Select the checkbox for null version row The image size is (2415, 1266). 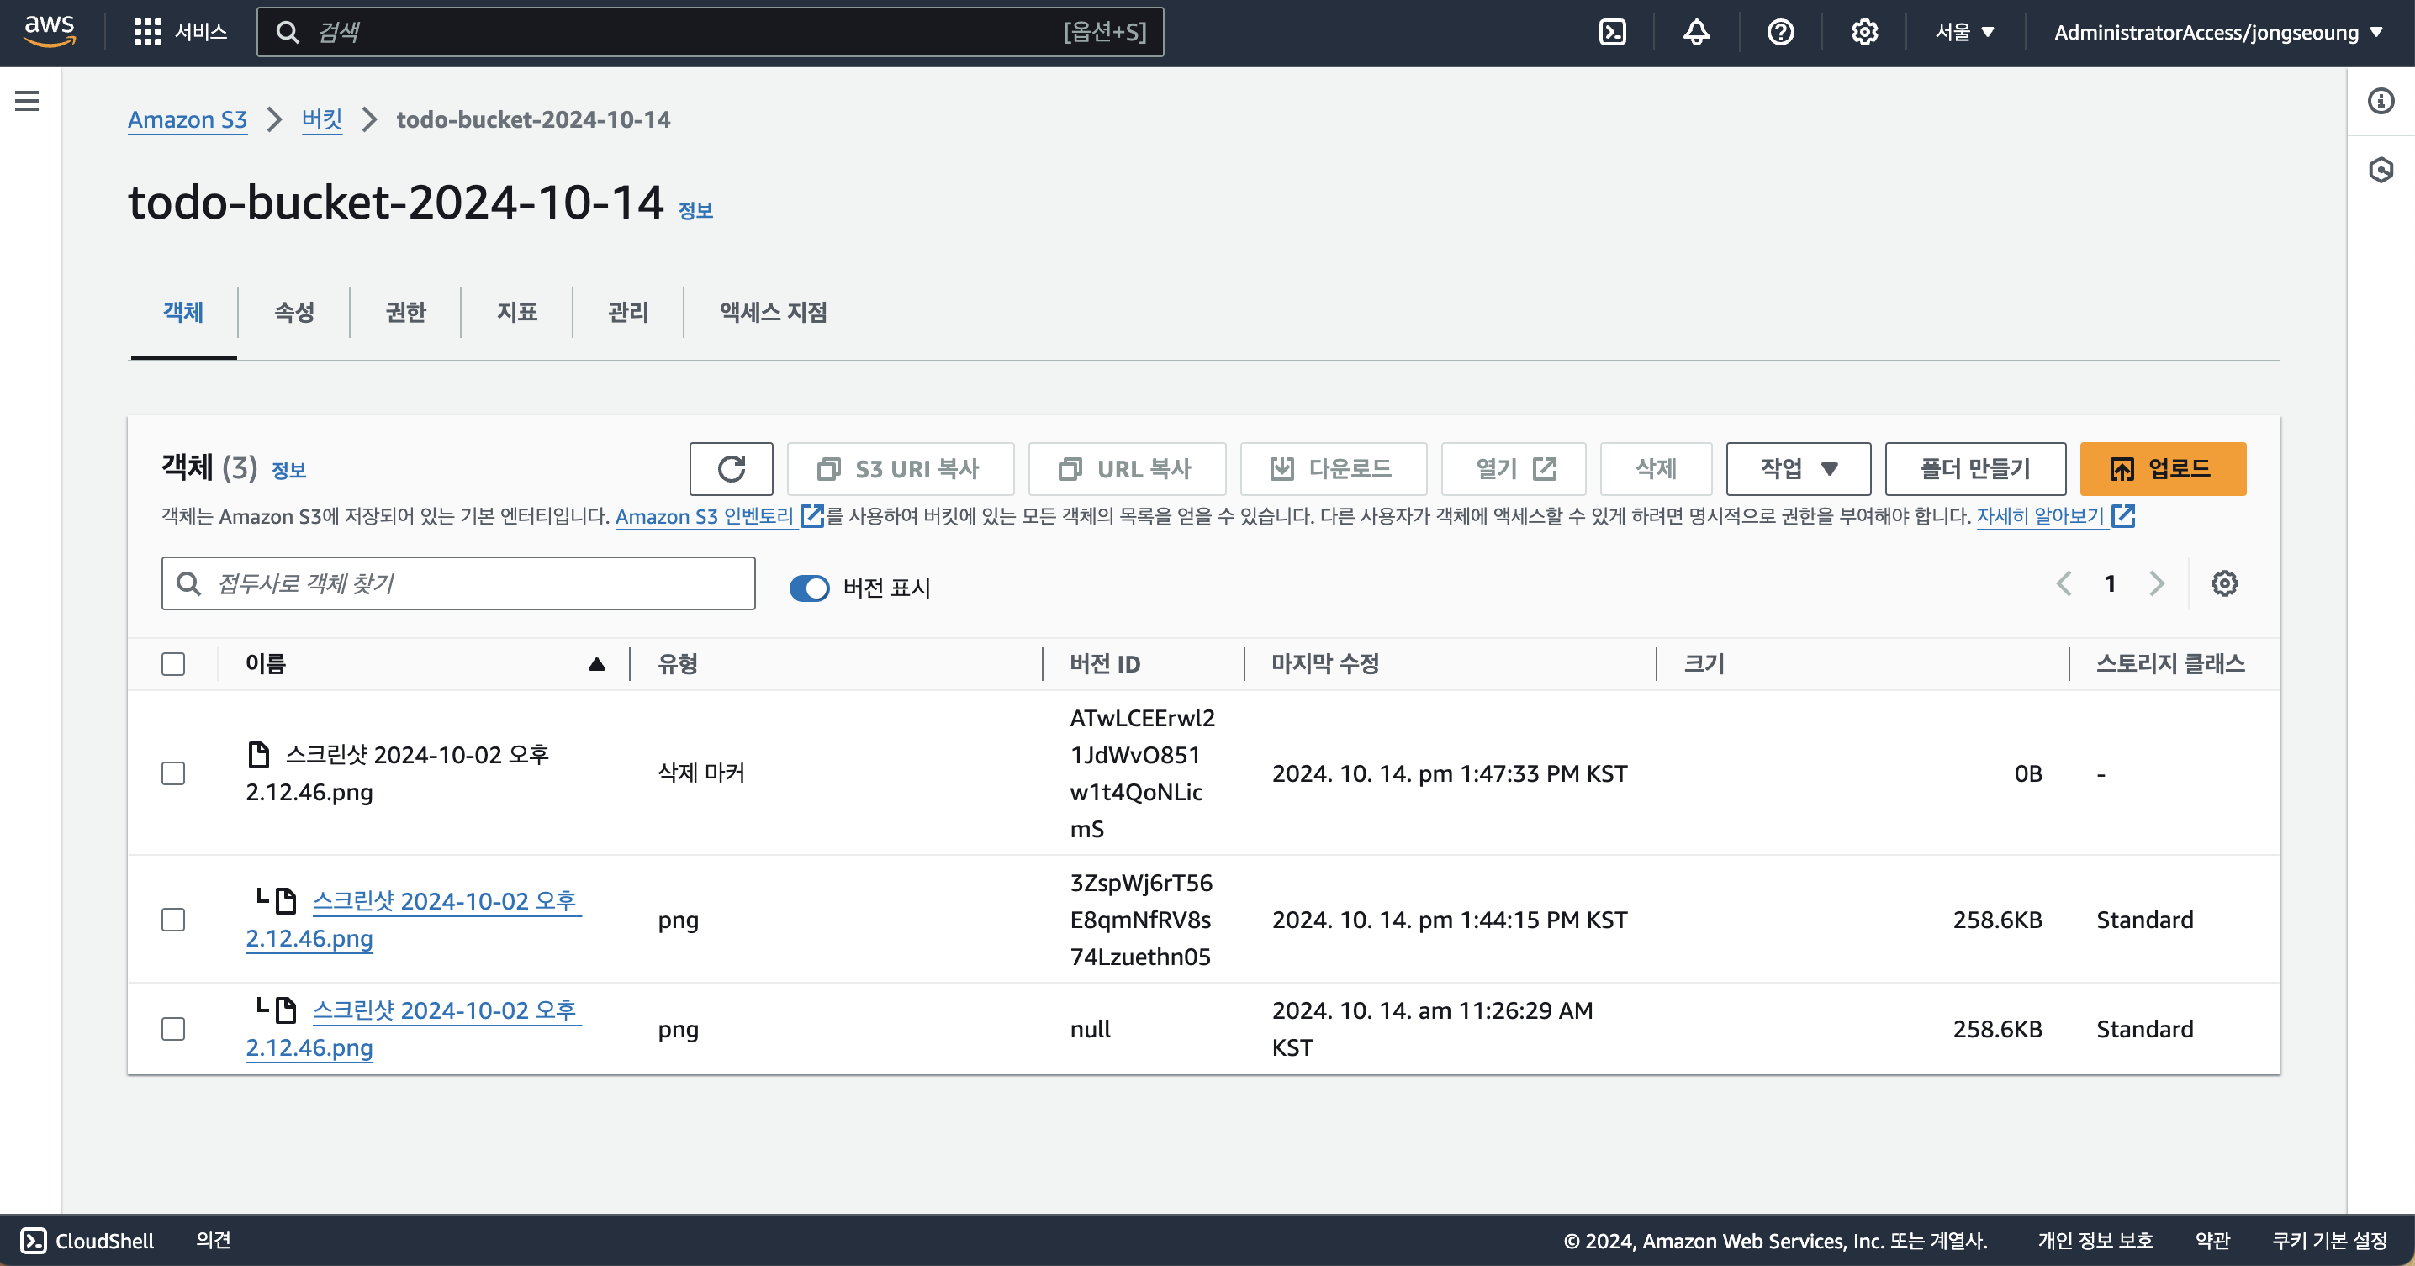click(173, 1029)
